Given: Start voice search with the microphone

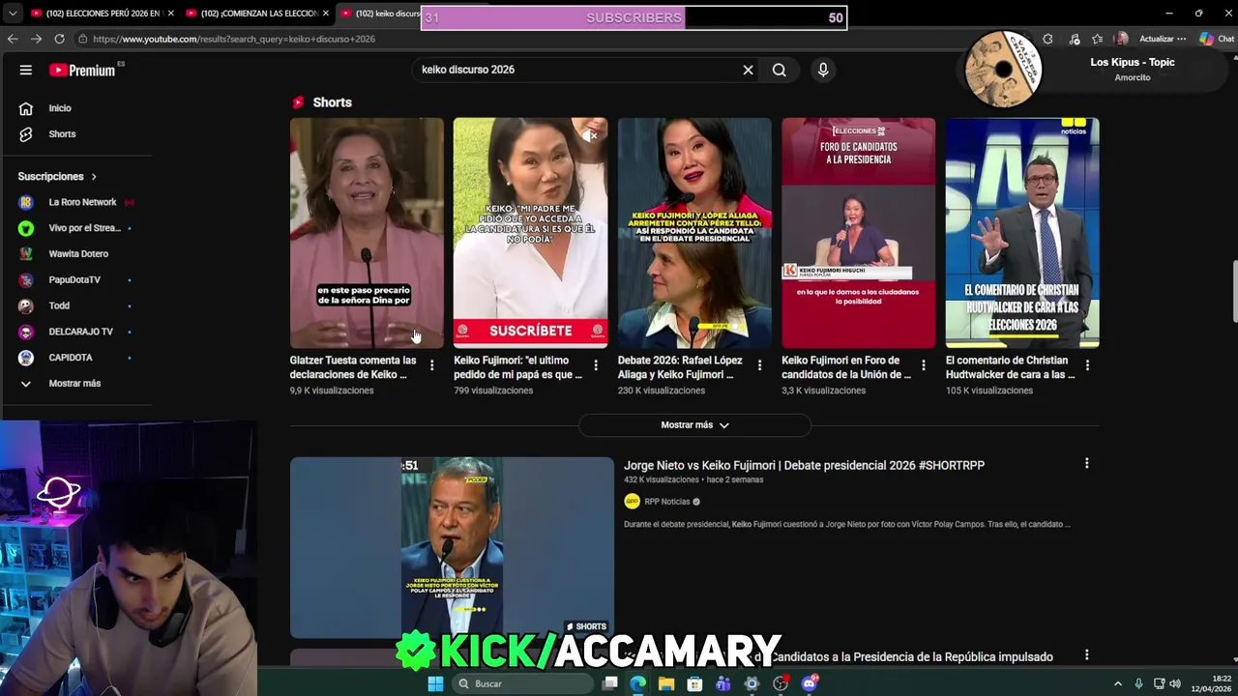Looking at the screenshot, I should pyautogui.click(x=823, y=70).
